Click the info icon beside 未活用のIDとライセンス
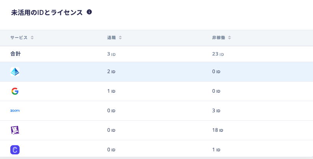This screenshot has width=313, height=159. pos(89,12)
